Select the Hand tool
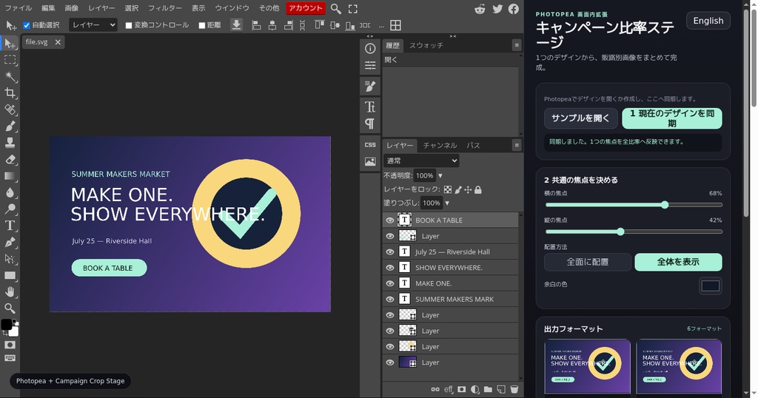The height and width of the screenshot is (398, 758). 10,291
